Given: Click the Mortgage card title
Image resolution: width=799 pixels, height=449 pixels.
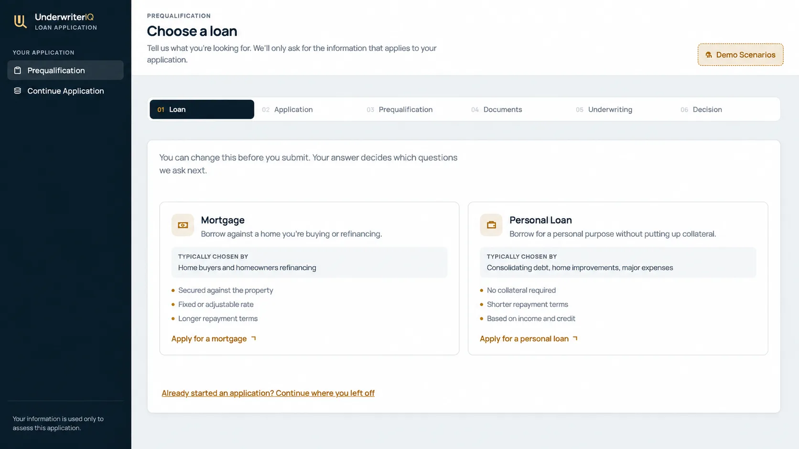Looking at the screenshot, I should pos(223,220).
